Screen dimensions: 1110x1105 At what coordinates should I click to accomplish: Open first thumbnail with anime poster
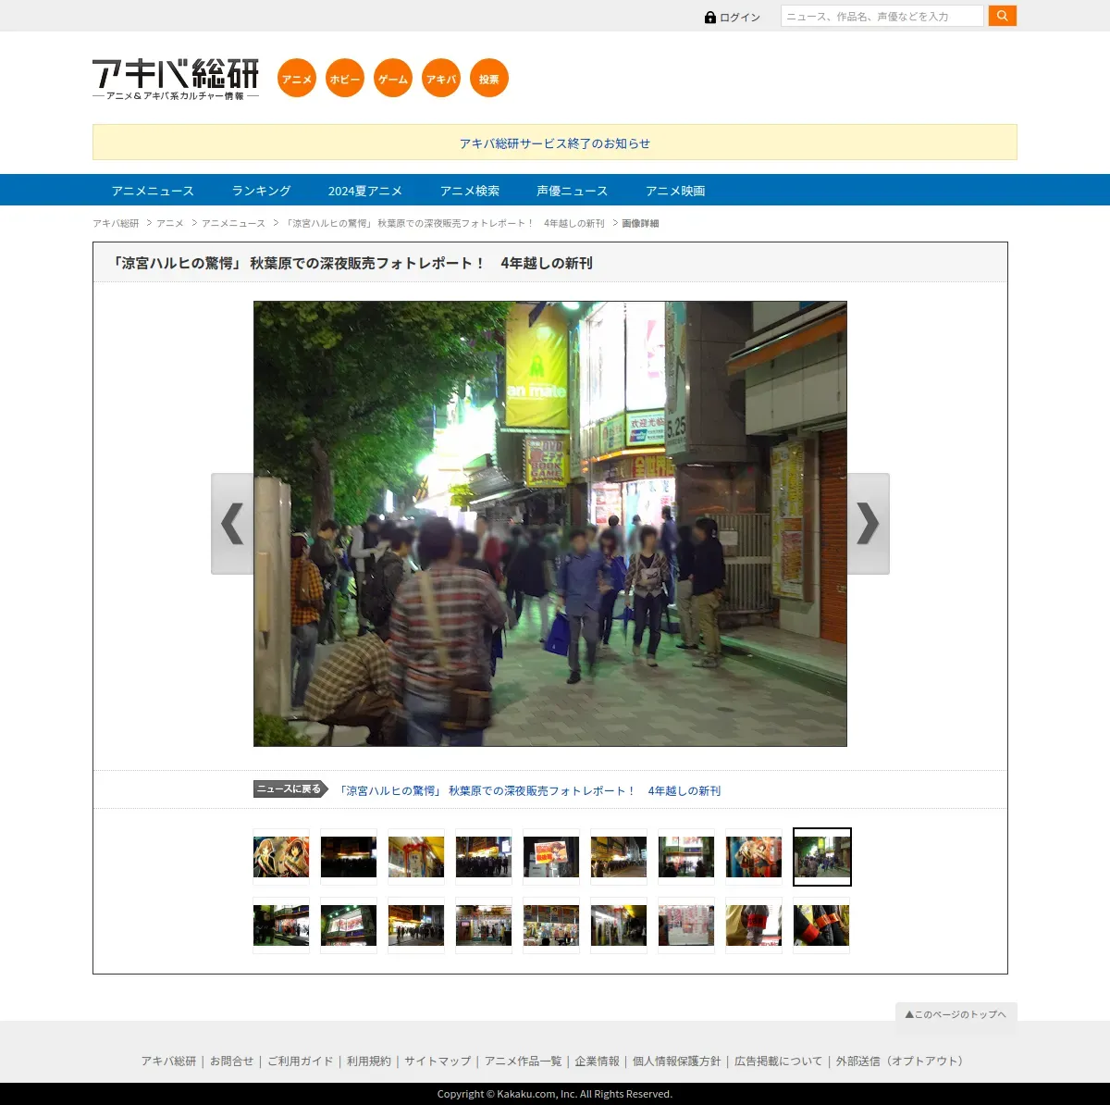[281, 857]
